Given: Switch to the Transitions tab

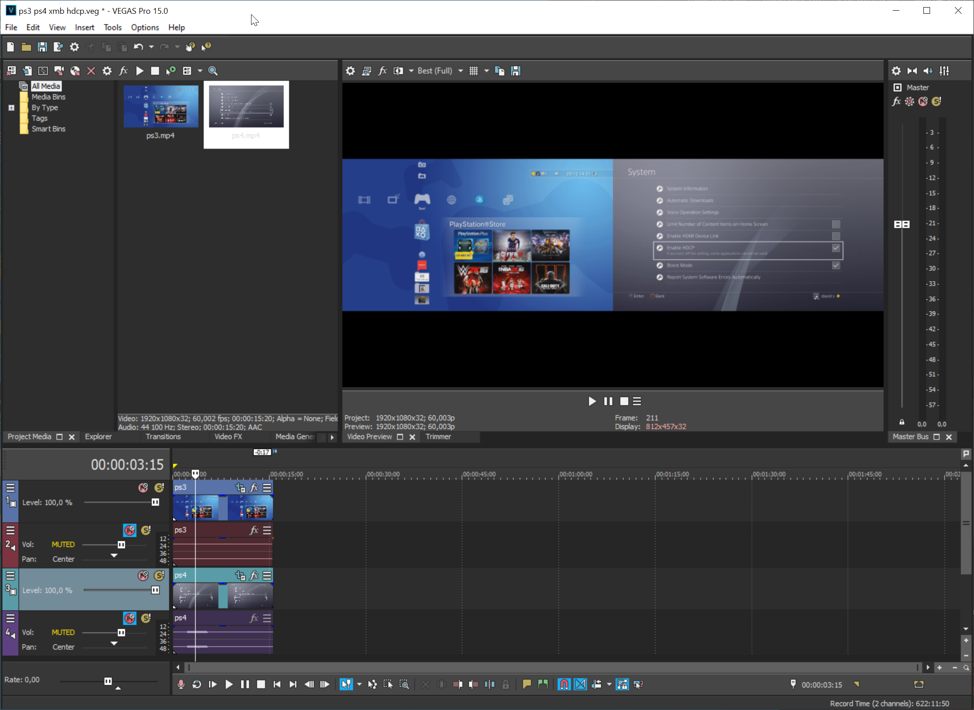Looking at the screenshot, I should tap(163, 437).
